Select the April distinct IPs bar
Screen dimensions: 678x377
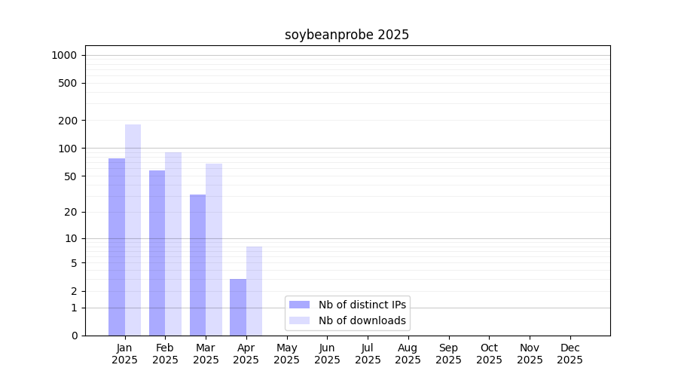[238, 307]
